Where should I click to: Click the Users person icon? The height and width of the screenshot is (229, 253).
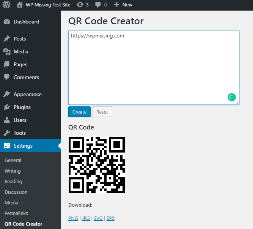(x=7, y=120)
